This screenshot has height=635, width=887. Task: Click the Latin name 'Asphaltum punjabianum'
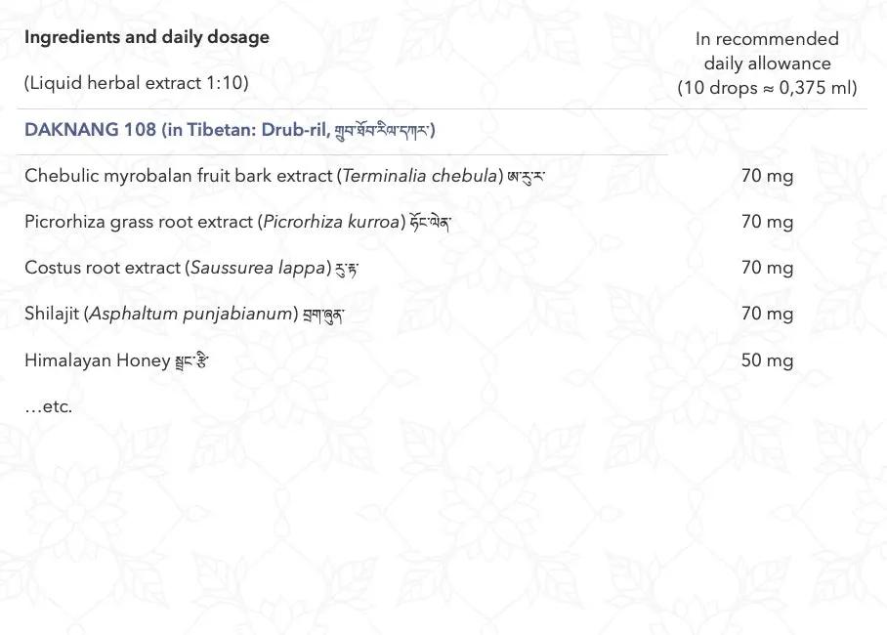click(x=191, y=314)
